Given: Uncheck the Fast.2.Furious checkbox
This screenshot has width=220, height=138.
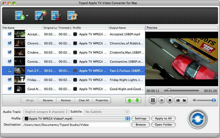Looking at the screenshot, I should 9,70.
